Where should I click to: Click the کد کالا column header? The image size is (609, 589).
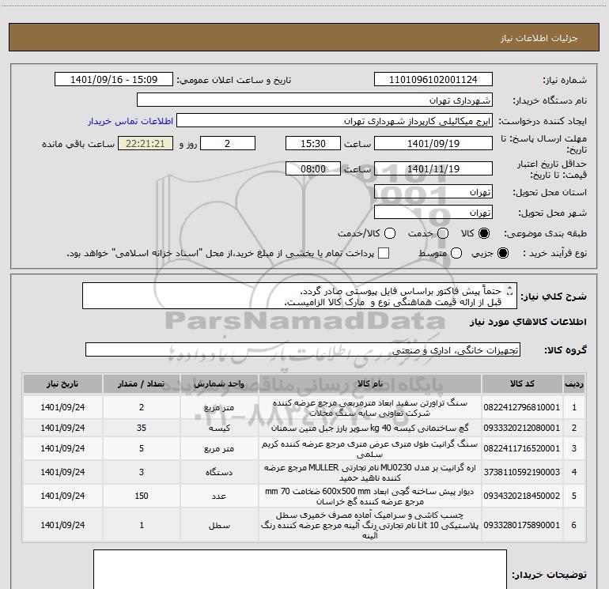coord(522,383)
